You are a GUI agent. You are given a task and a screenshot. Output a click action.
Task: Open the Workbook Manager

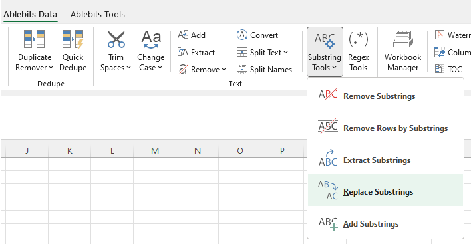click(403, 51)
